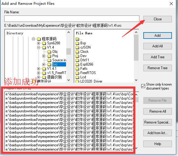
Task: Expand the Proj folder node
Action: coord(44,56)
